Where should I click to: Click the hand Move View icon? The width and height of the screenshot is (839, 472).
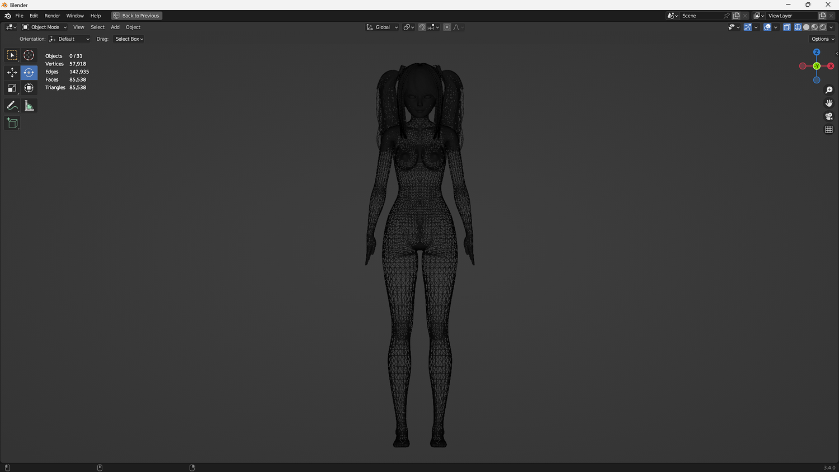pos(829,103)
